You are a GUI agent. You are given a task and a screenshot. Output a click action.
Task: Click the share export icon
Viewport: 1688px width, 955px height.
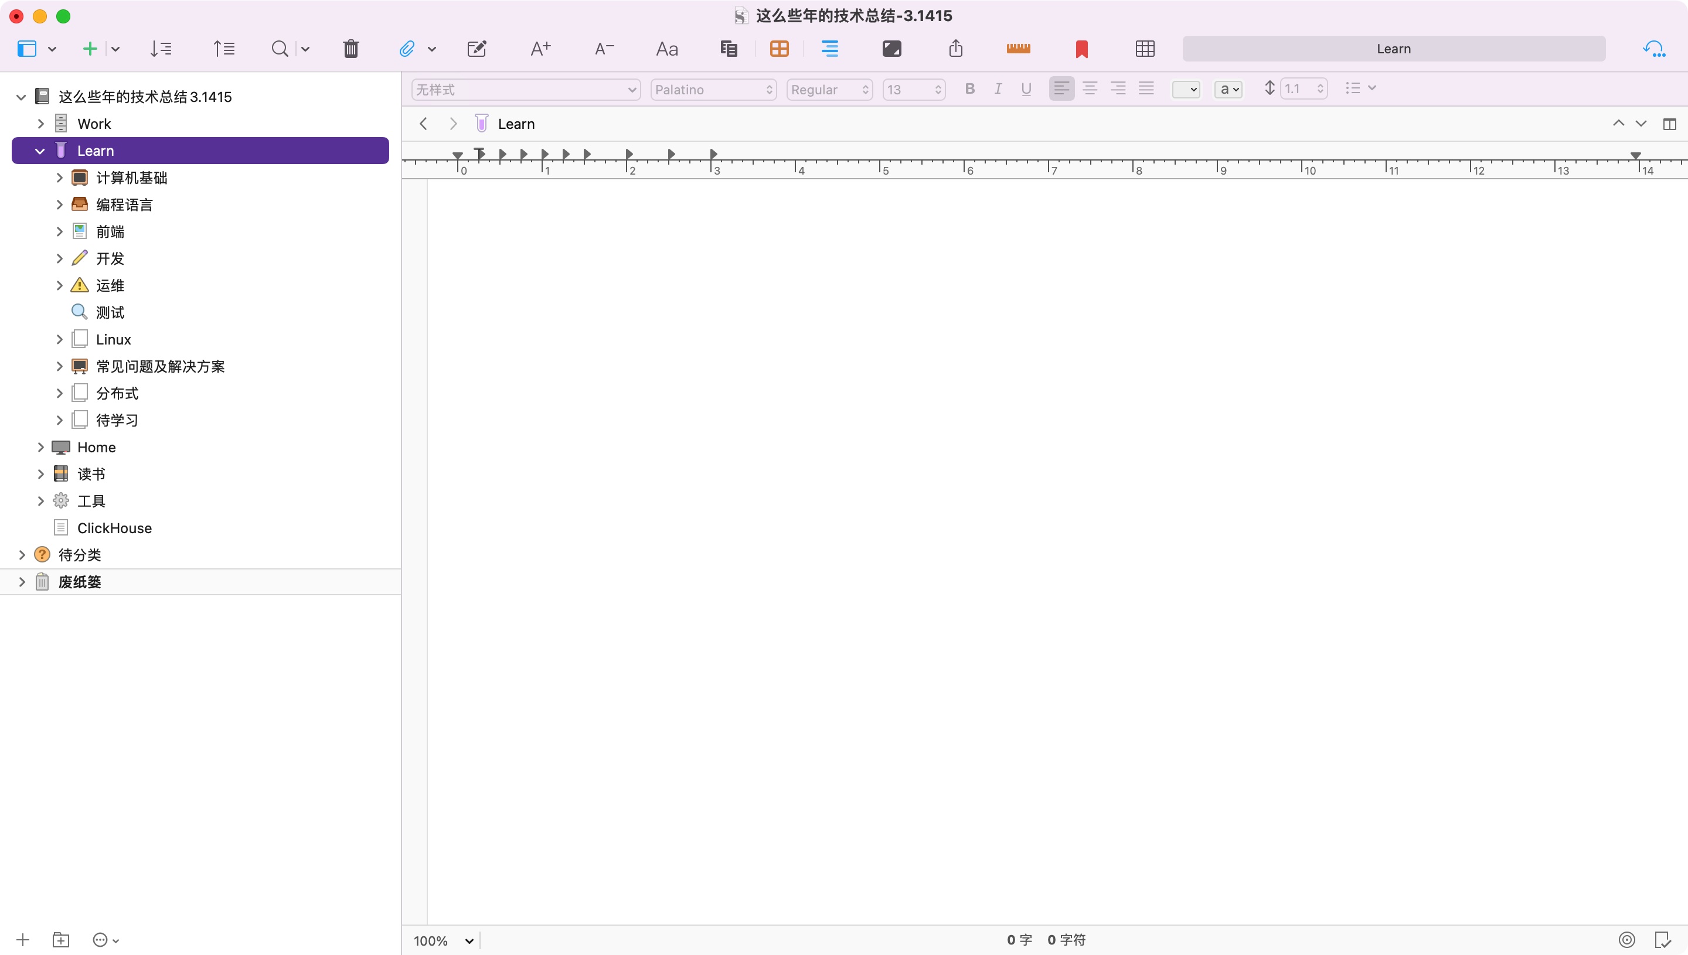pos(956,49)
